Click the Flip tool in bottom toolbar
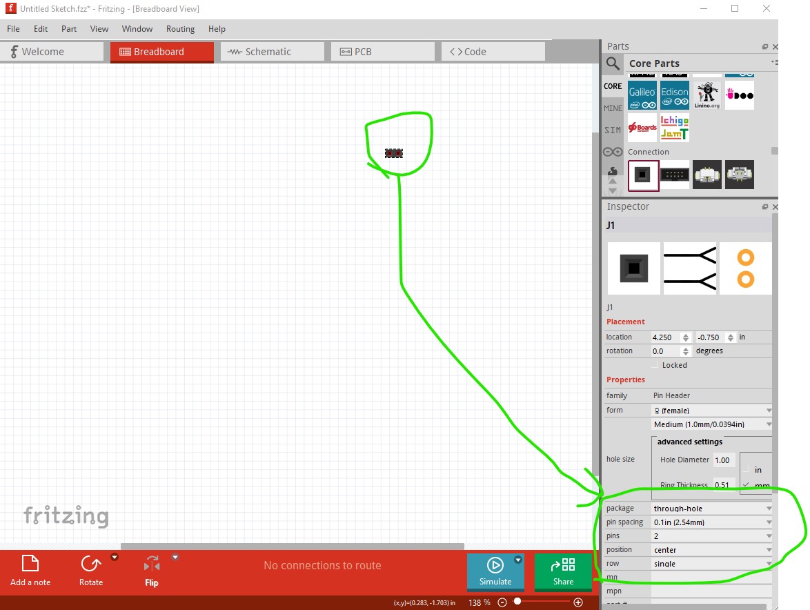The image size is (810, 610). (x=151, y=571)
